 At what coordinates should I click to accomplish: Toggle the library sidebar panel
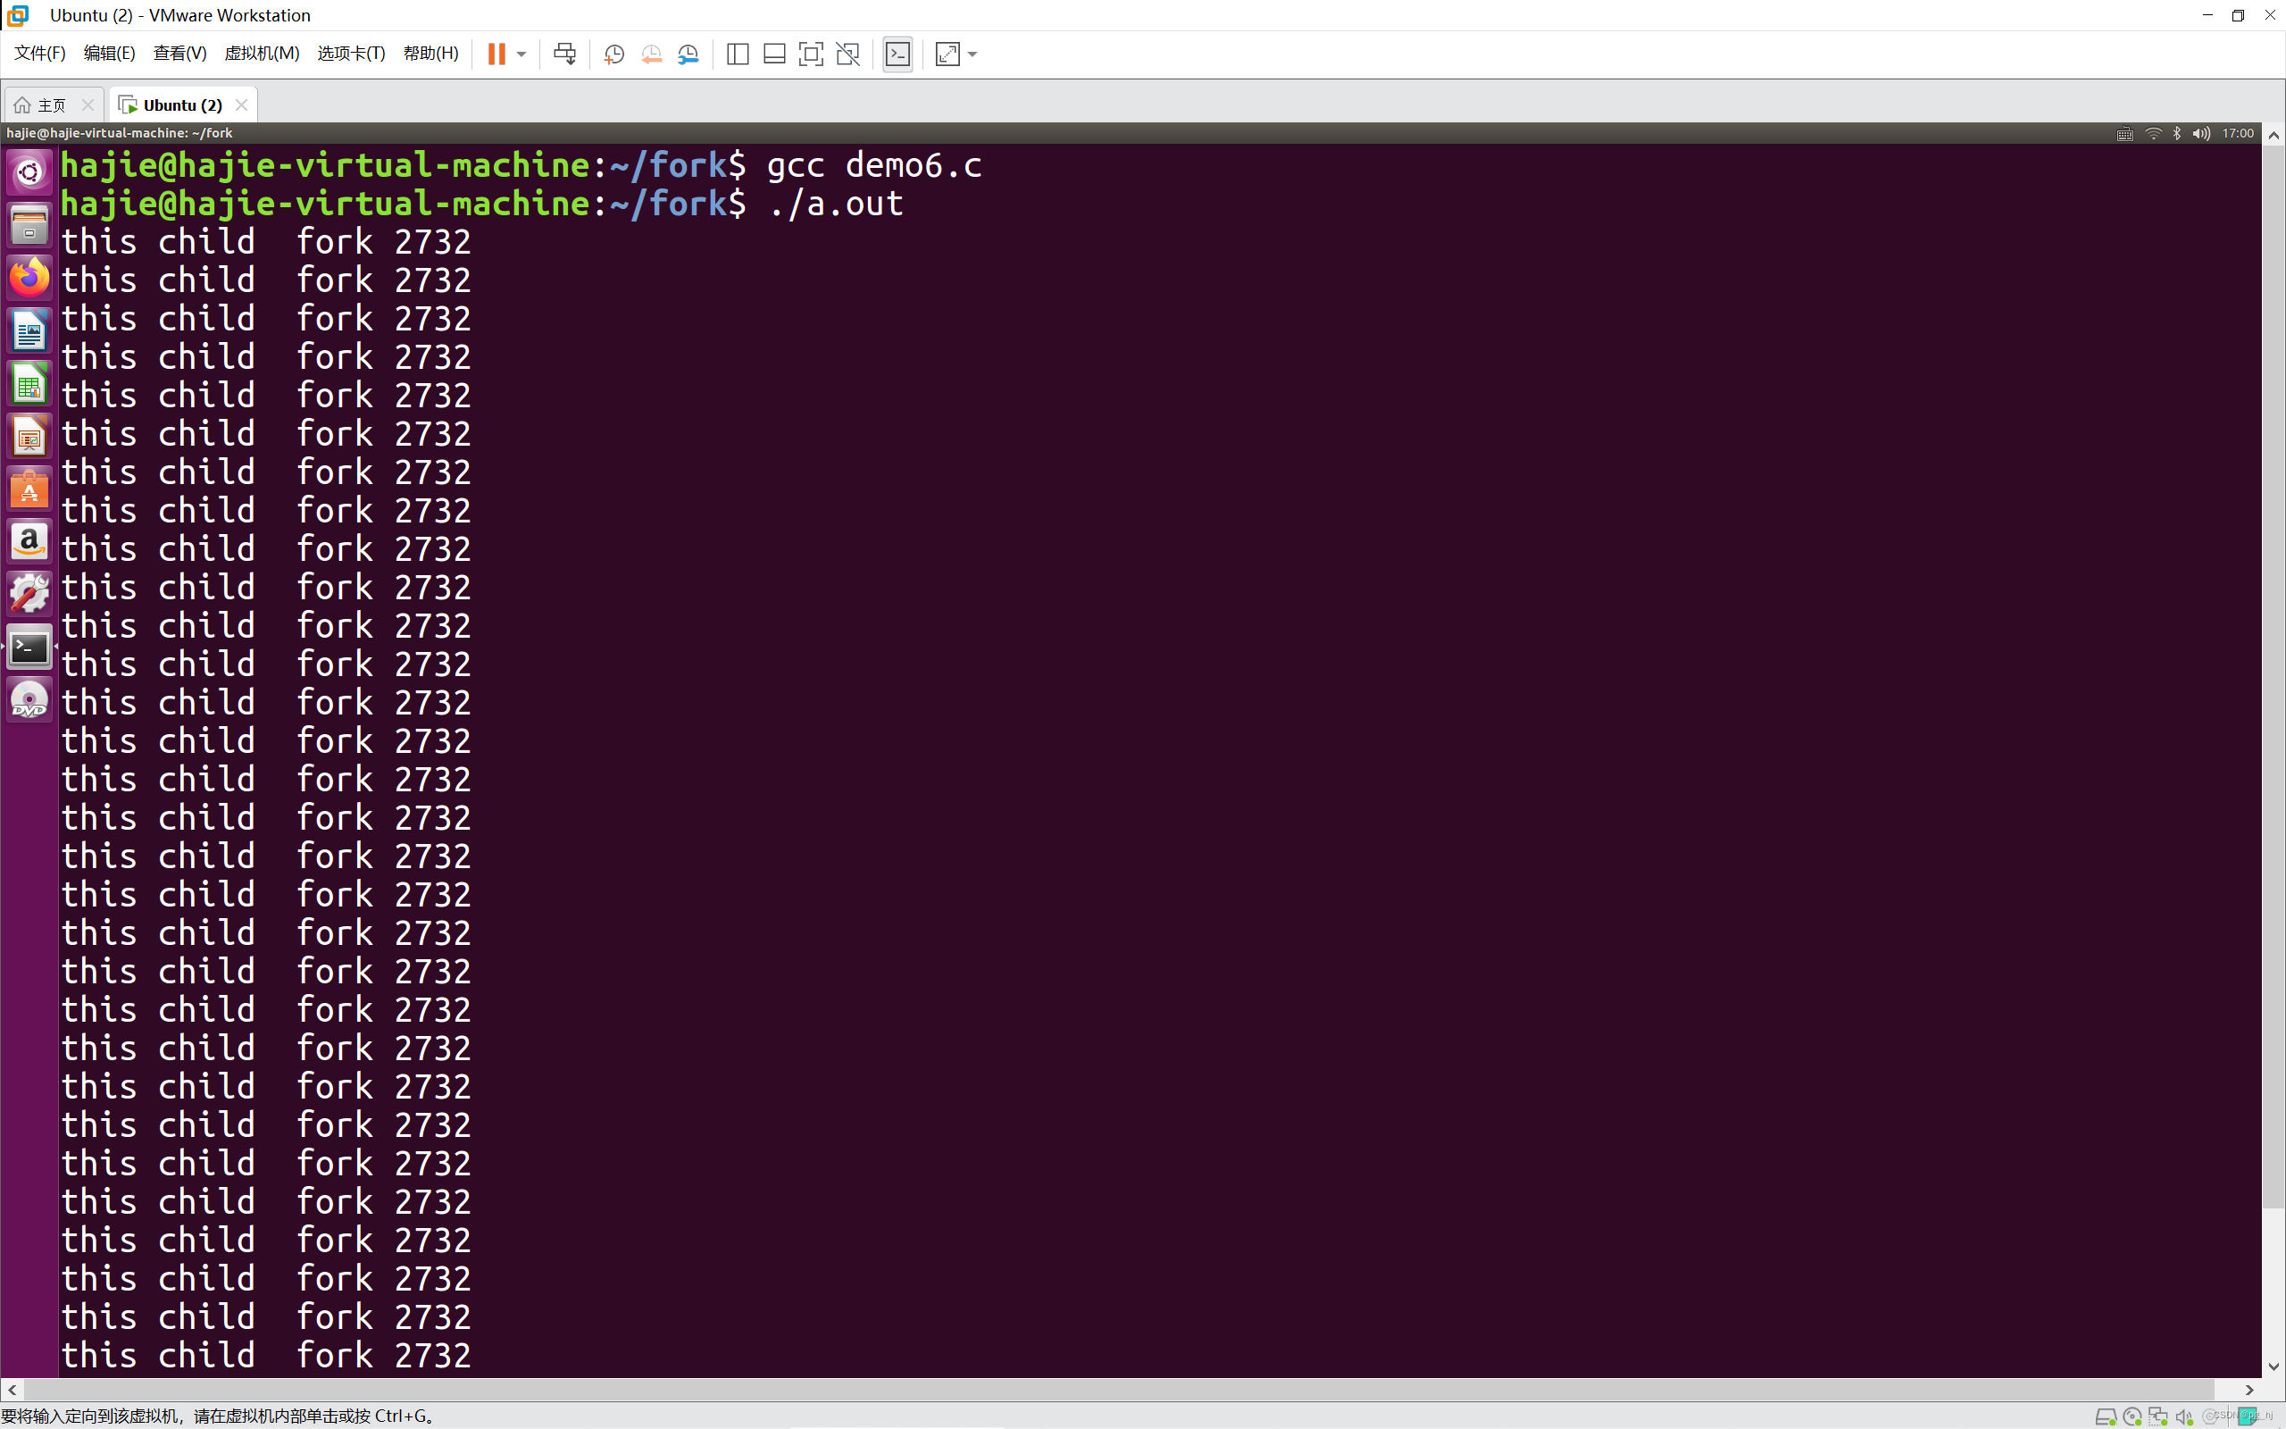point(738,54)
